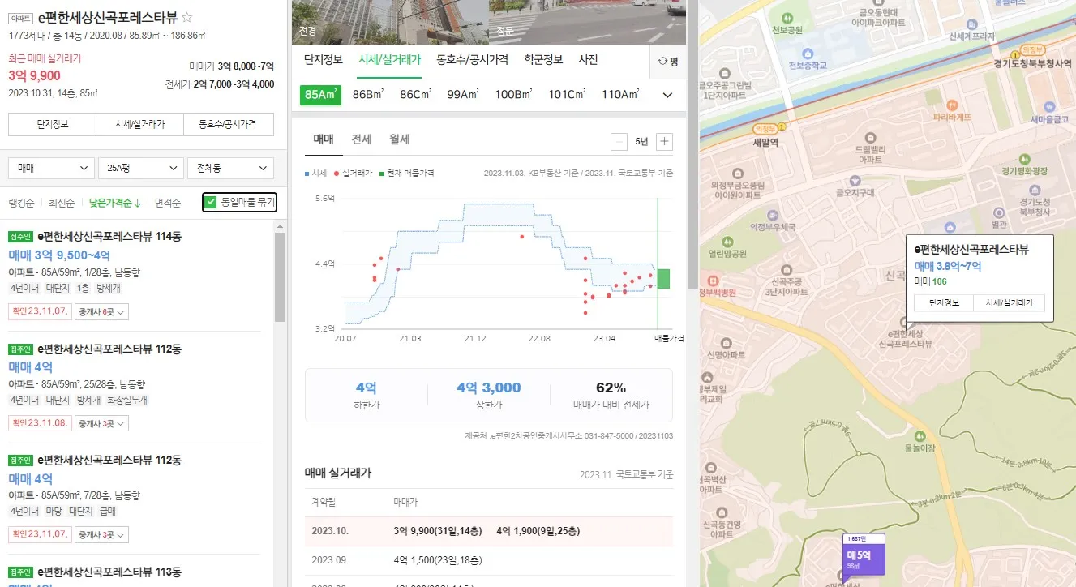Switch to the 단지정보 tab

(324, 60)
